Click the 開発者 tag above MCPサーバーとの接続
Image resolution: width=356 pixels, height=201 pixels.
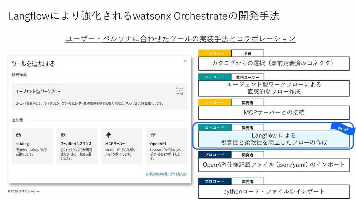(247, 103)
